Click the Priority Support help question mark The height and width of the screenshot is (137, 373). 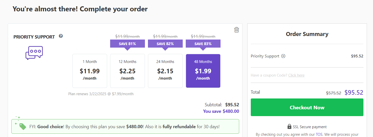(x=61, y=36)
